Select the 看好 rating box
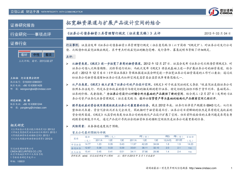Screen dimensions: 245x173 24,55
